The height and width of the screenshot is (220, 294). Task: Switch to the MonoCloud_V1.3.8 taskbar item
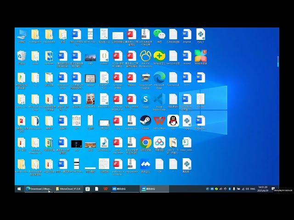(x=68, y=188)
